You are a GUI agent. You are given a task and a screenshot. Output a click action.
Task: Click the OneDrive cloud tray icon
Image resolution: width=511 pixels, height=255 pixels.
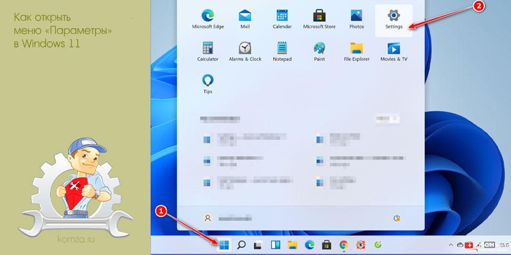point(460,245)
